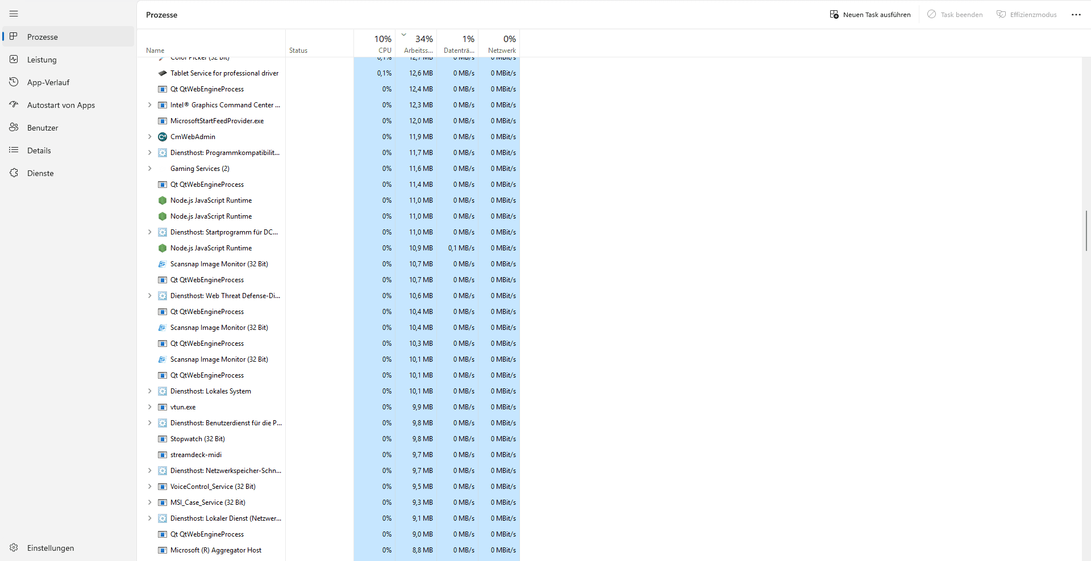This screenshot has width=1091, height=561.
Task: Click the MSI_Case_Service process icon
Action: point(163,503)
